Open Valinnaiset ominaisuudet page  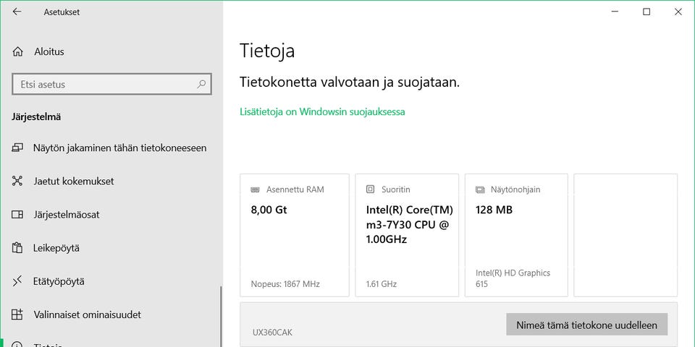point(87,314)
